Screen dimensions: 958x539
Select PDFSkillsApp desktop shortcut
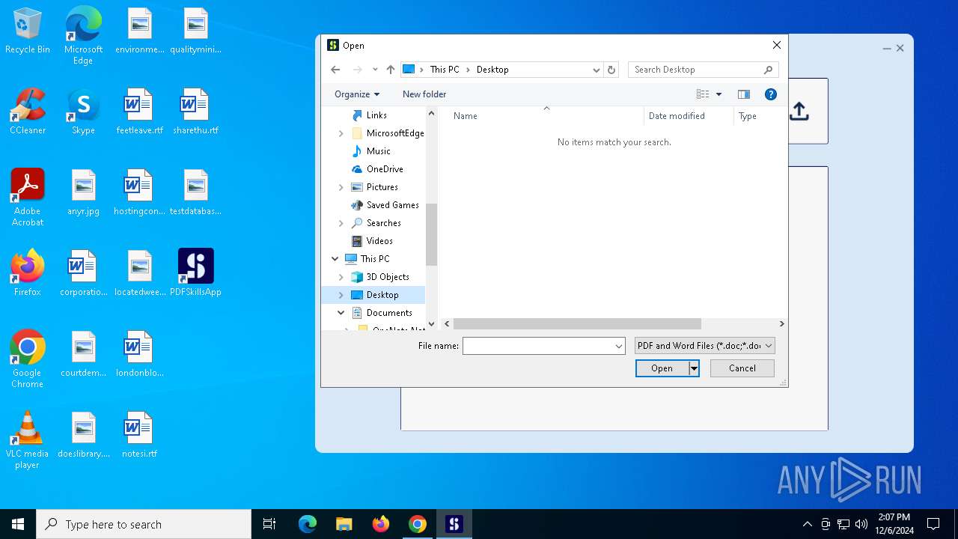pos(196,273)
